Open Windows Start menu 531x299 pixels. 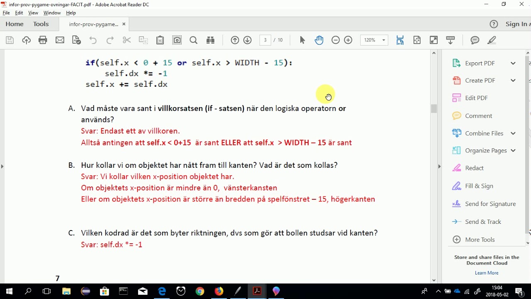point(9,292)
